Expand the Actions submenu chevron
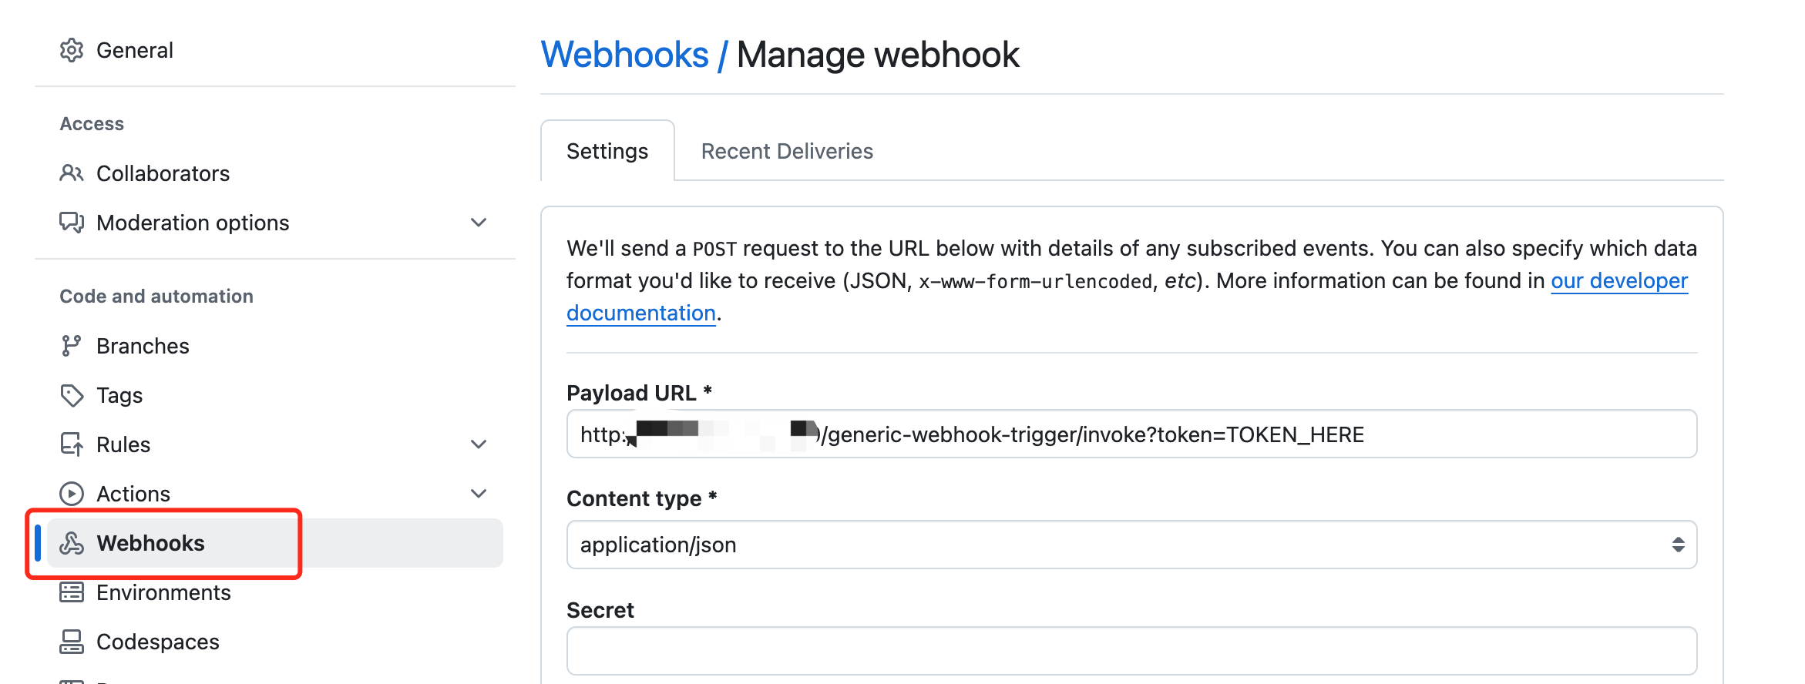This screenshot has width=1805, height=684. (x=479, y=494)
